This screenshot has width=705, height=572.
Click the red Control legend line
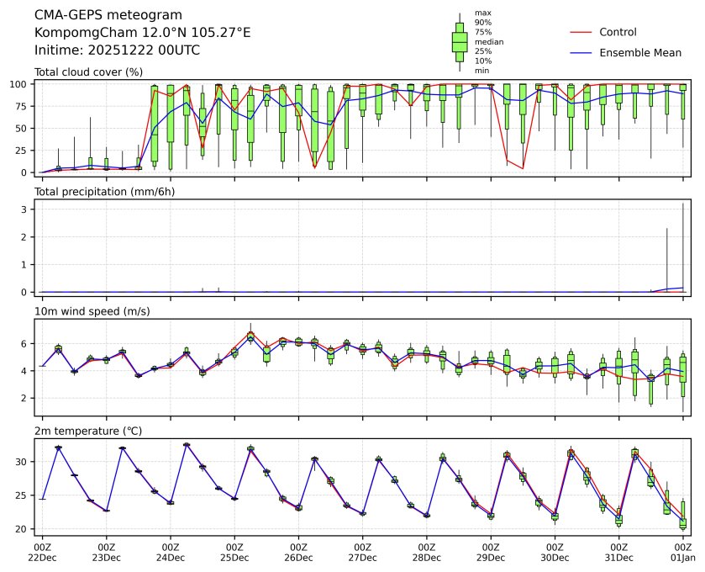[582, 32]
